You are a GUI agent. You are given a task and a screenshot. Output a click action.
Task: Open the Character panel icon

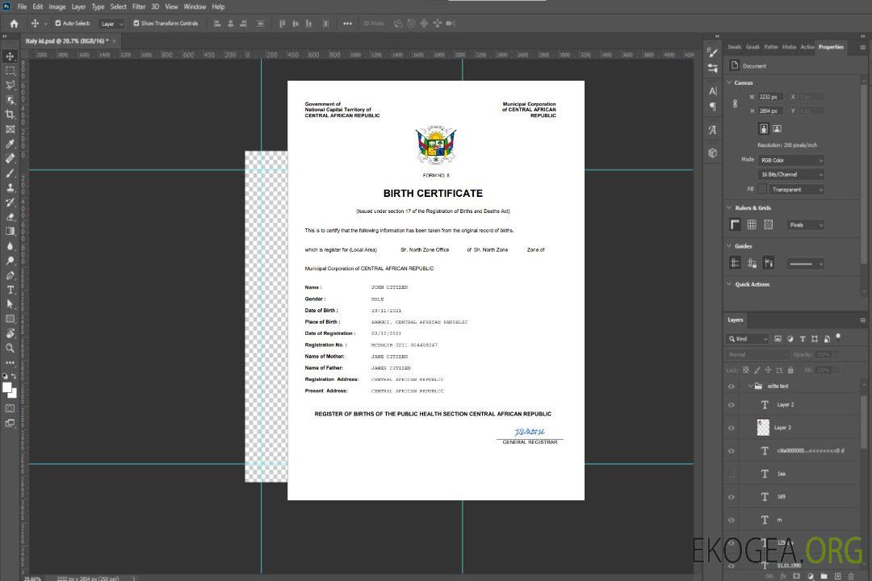point(712,90)
